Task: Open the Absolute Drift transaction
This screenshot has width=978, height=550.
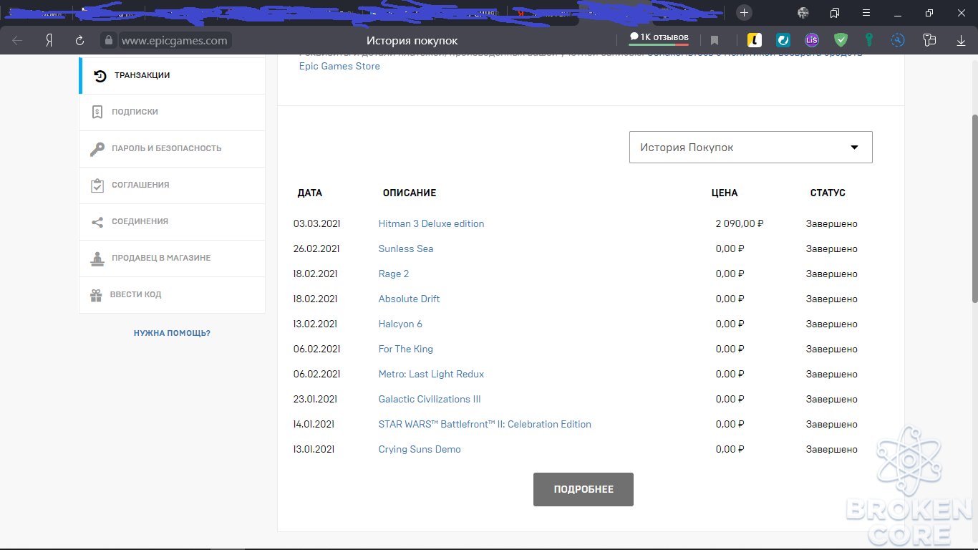Action: point(409,299)
